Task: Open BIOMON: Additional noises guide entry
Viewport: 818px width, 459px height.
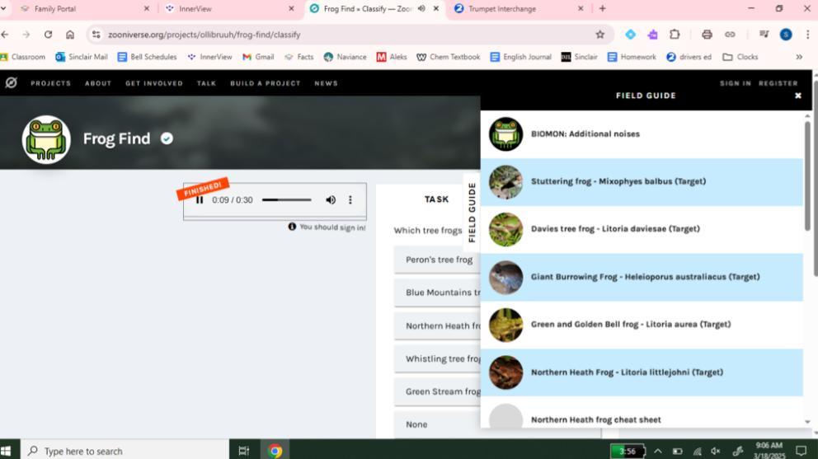Action: coord(642,134)
